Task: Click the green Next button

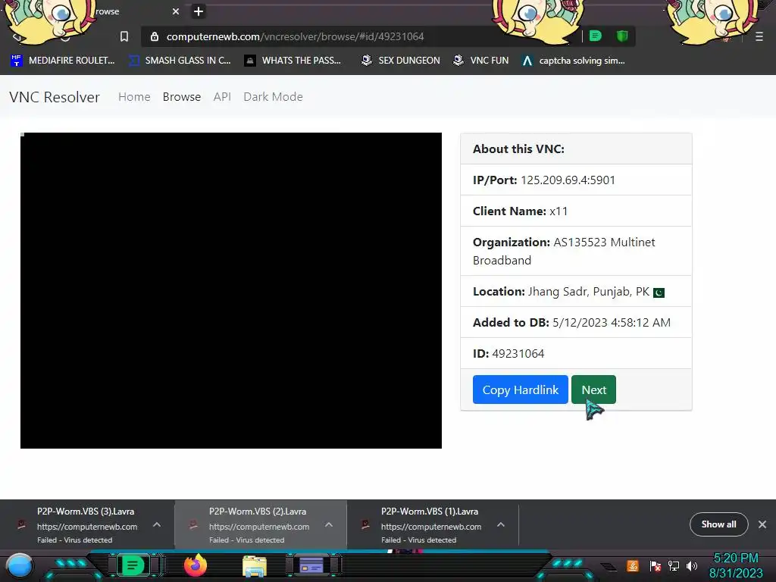Action: point(593,390)
